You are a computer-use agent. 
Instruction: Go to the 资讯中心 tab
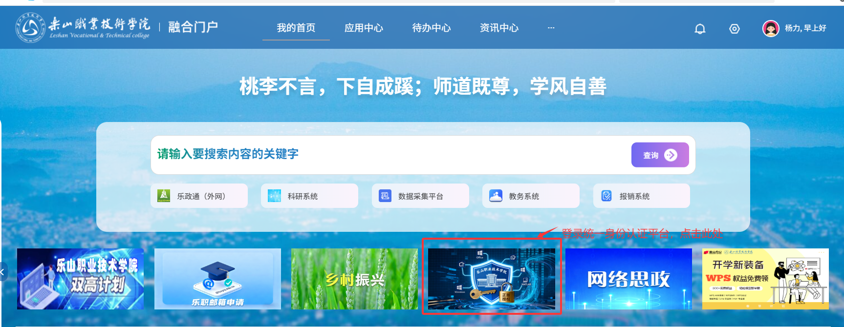coord(499,28)
